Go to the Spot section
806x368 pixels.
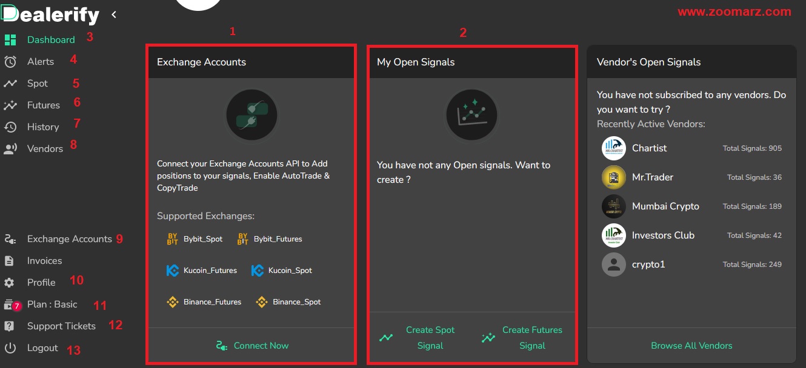38,84
